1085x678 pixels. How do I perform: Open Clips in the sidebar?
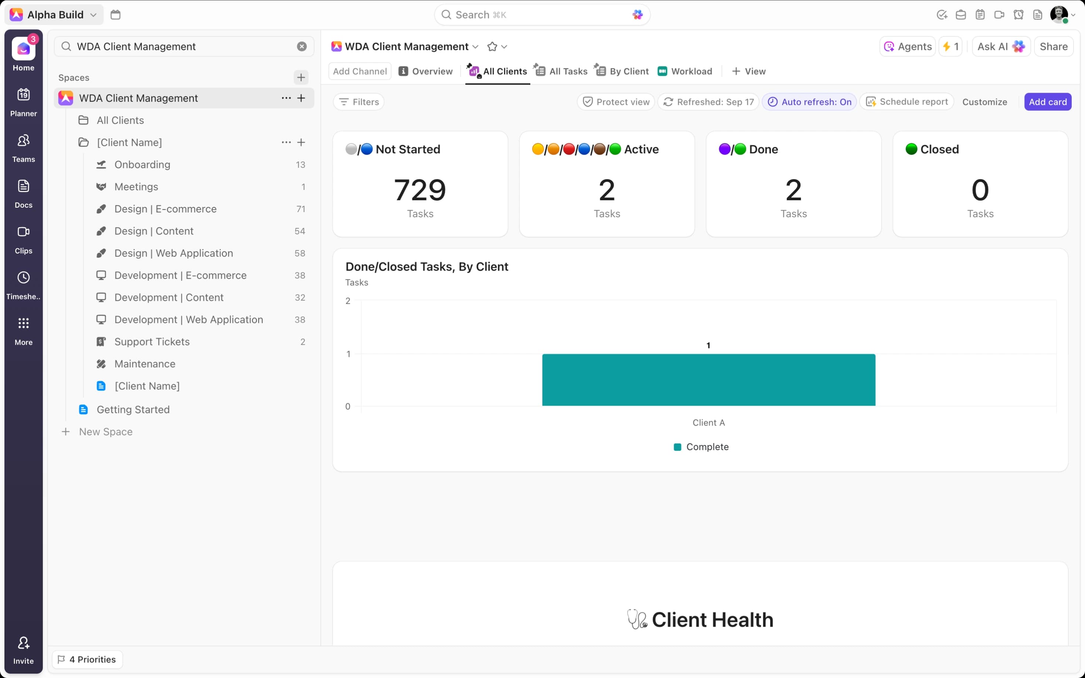(23, 238)
